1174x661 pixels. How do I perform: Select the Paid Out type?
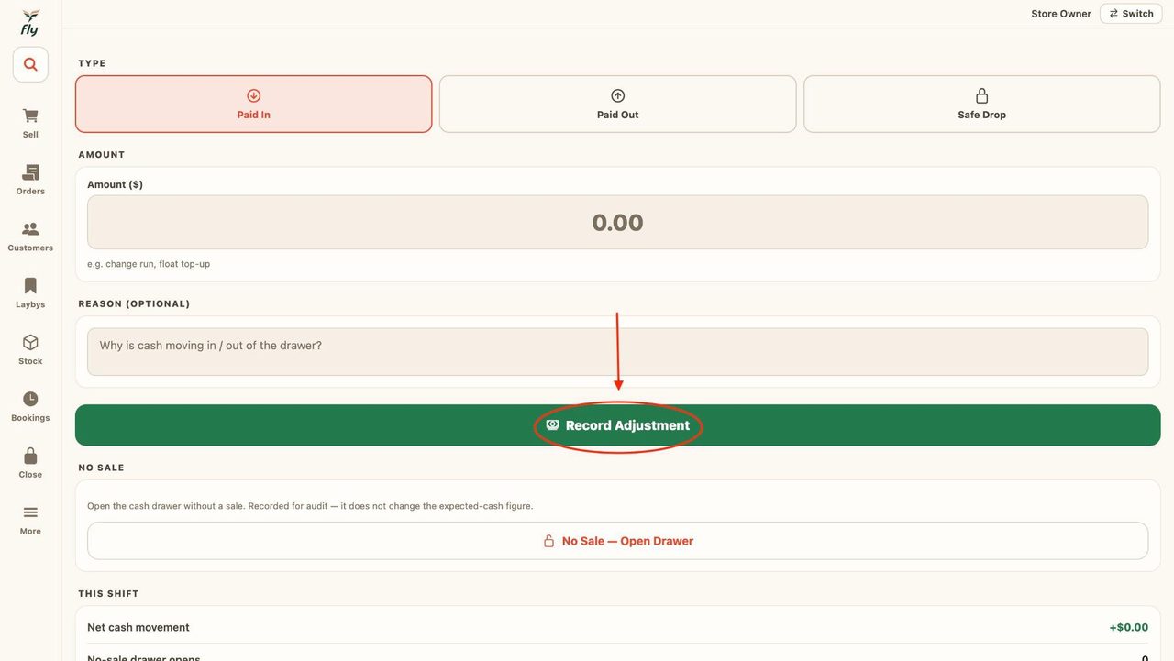click(x=617, y=104)
